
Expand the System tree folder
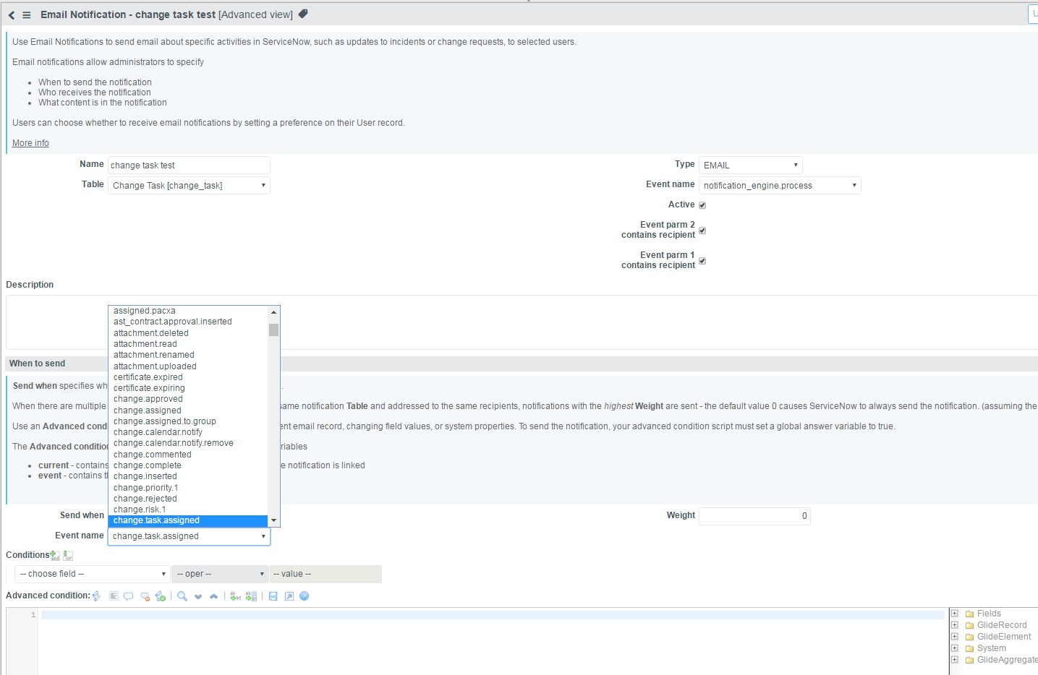click(955, 648)
